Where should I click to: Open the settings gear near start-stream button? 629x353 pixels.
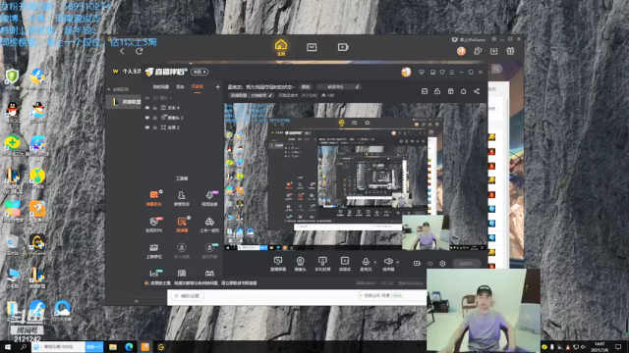point(442,264)
